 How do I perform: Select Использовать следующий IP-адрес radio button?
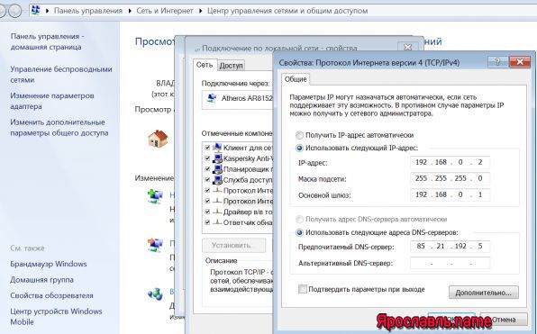(299, 149)
